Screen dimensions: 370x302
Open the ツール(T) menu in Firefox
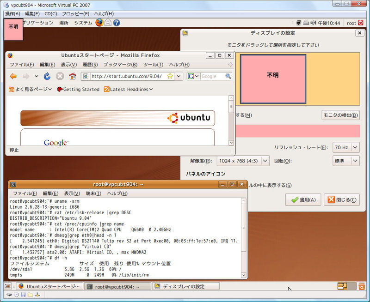[x=153, y=65]
